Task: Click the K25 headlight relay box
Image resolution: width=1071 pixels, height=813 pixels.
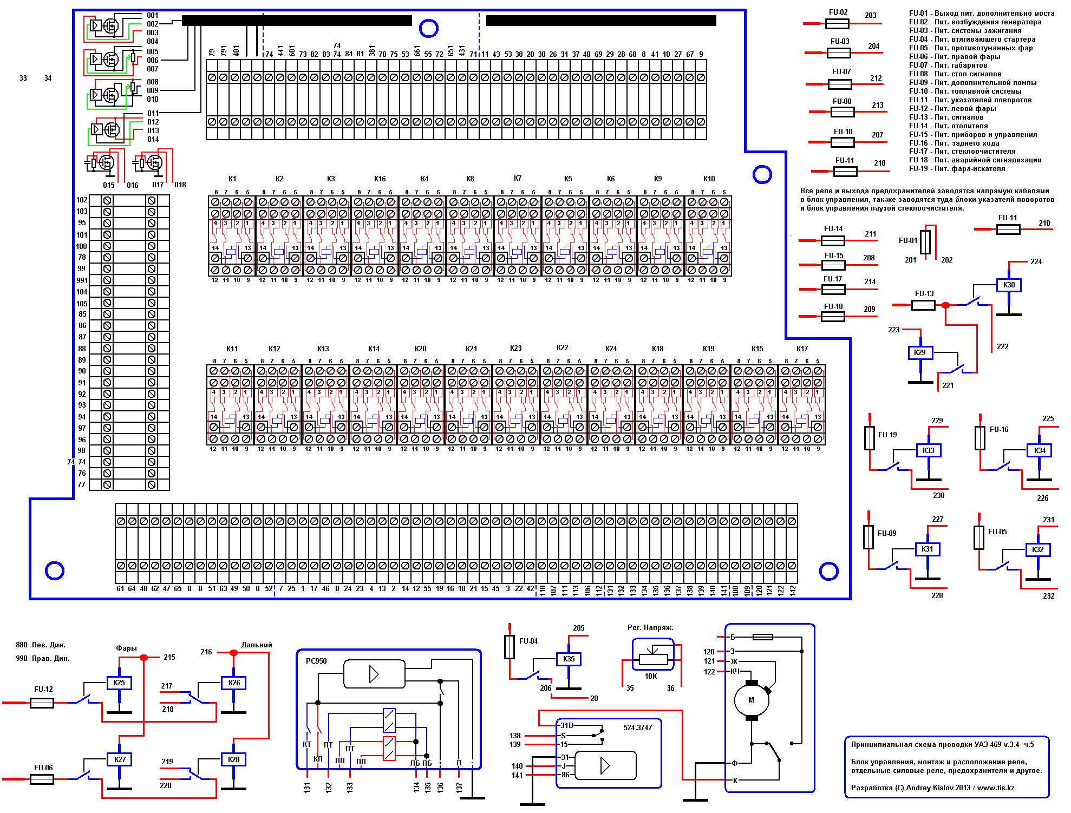Action: click(x=120, y=683)
